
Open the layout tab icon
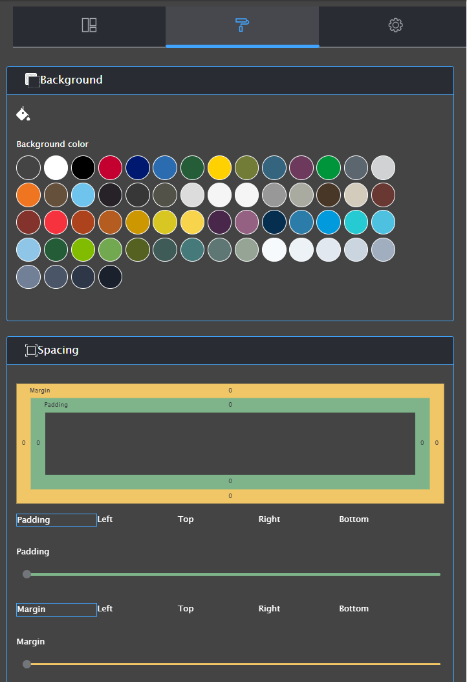pyautogui.click(x=89, y=25)
